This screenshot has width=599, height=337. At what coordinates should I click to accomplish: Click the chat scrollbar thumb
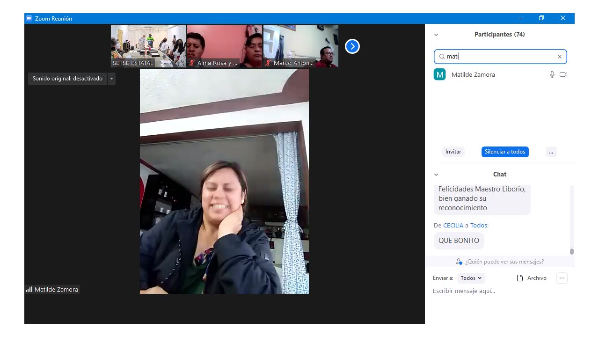571,251
